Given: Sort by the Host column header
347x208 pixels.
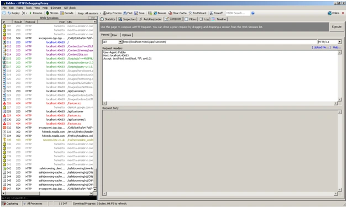Looking at the screenshot, I should point(51,22).
